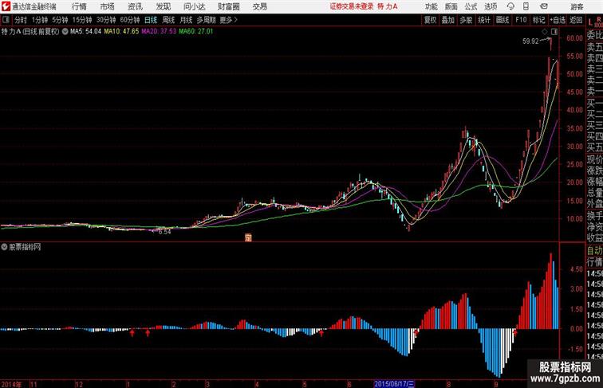This screenshot has height=388, width=603.
Task: Select the 多周期 tab
Action: coord(206,20)
